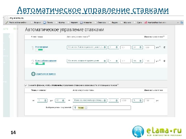Click the eLama.ru logo
This screenshot has height=139, width=186.
pyautogui.click(x=157, y=132)
